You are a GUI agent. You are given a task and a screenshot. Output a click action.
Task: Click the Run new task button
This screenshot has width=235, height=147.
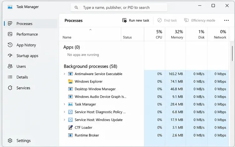click(136, 20)
